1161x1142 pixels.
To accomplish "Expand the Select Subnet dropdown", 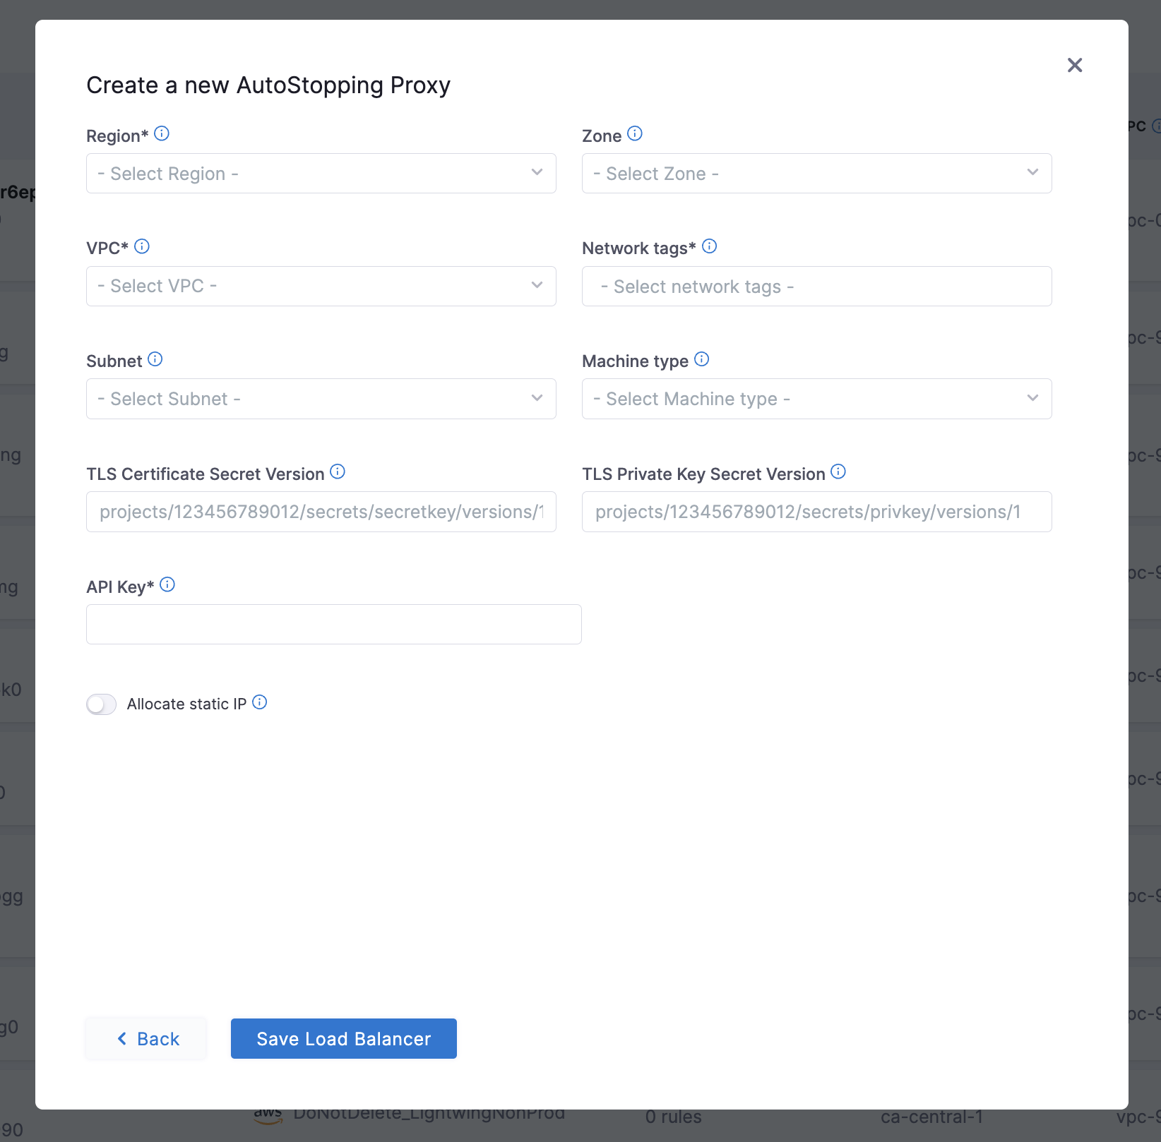I will pos(321,399).
